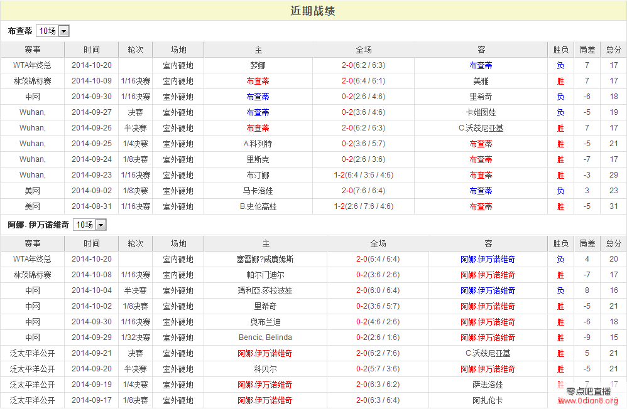Click the score 1-2(2:6 / 7:6 / 4:6)
The image size is (627, 409).
pos(364,206)
